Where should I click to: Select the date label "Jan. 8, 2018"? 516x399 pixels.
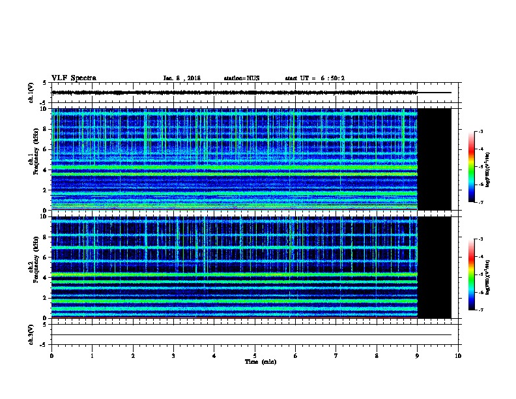click(x=182, y=78)
